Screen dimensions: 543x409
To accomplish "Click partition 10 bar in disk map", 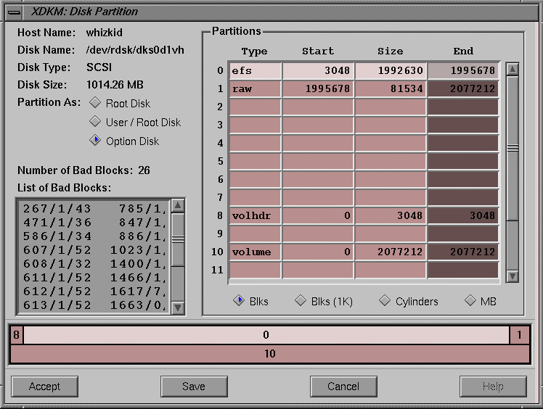I will (x=269, y=354).
